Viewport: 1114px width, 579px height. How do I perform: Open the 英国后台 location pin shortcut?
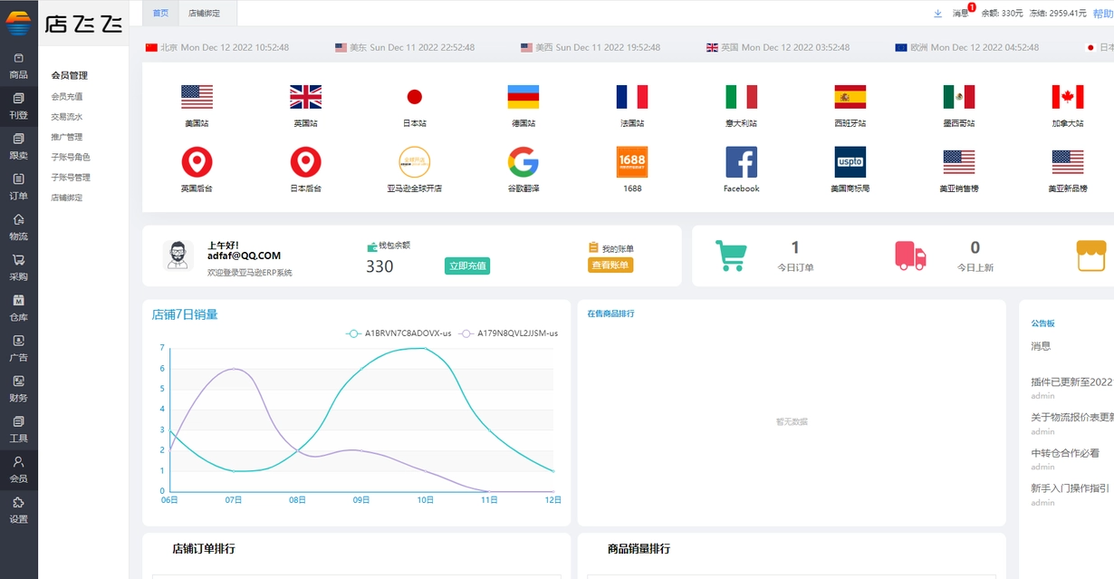click(x=197, y=162)
